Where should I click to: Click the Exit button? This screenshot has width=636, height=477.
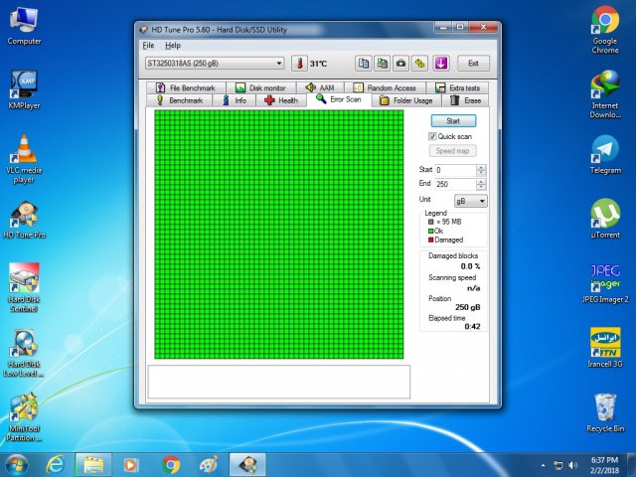473,64
